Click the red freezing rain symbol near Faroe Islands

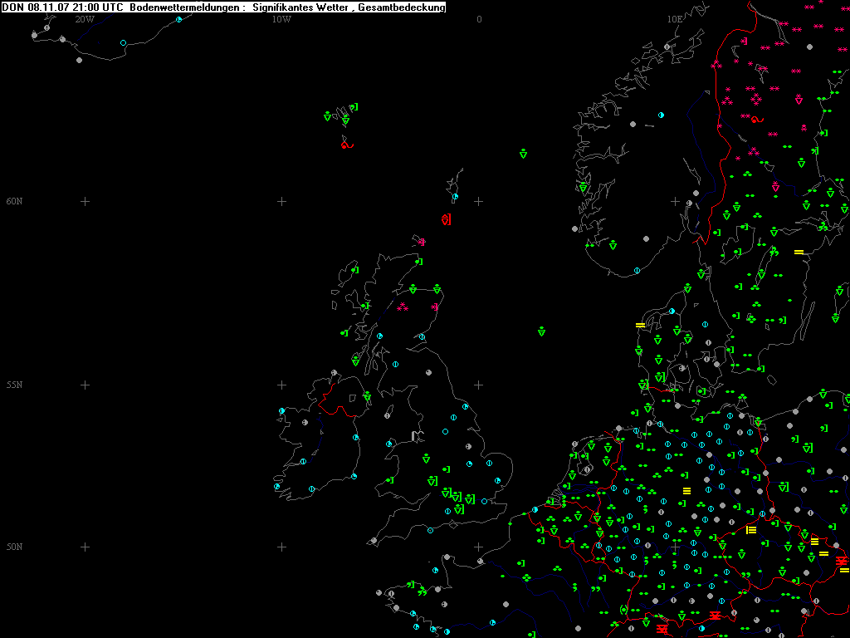[x=347, y=145]
